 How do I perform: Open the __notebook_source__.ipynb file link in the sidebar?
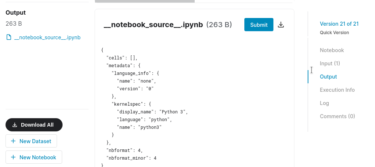pos(47,37)
